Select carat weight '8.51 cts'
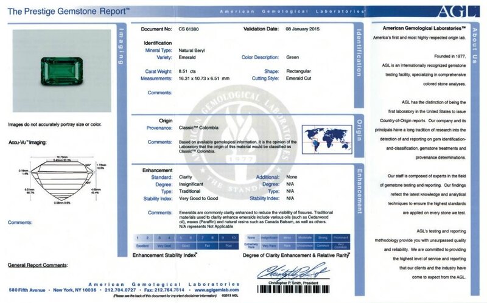 click(x=187, y=71)
